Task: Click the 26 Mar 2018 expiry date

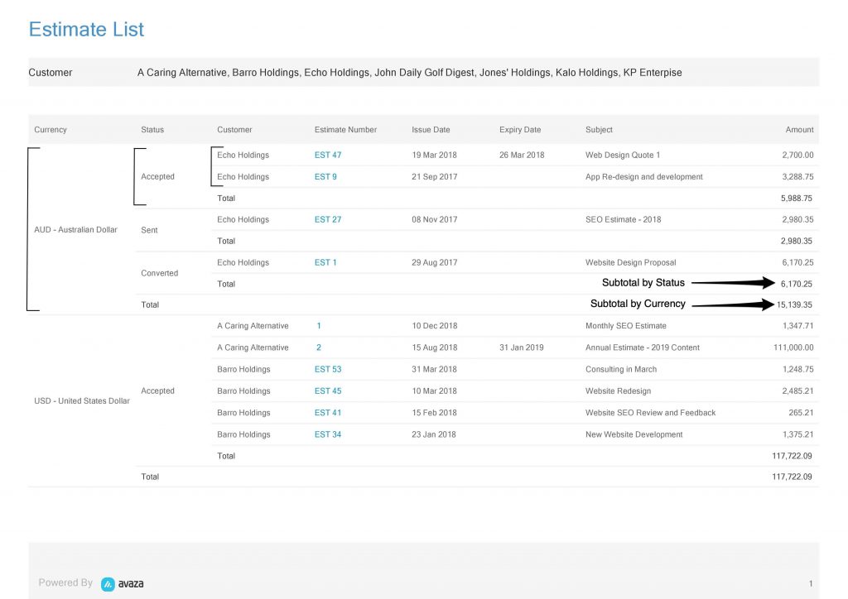Action: coord(522,155)
